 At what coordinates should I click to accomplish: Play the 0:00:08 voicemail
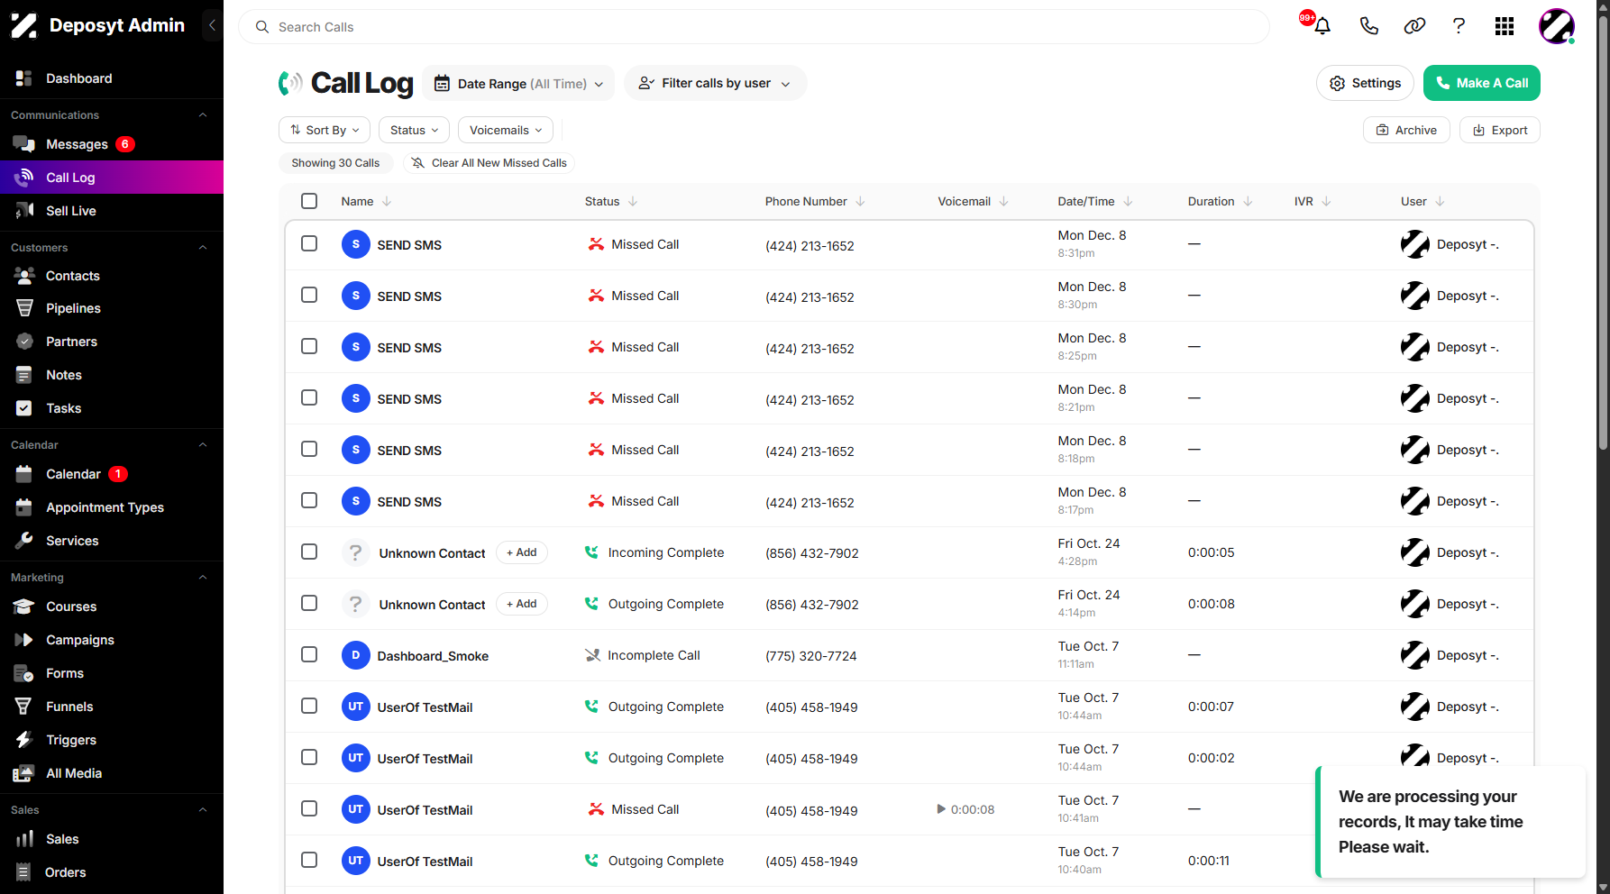(941, 809)
